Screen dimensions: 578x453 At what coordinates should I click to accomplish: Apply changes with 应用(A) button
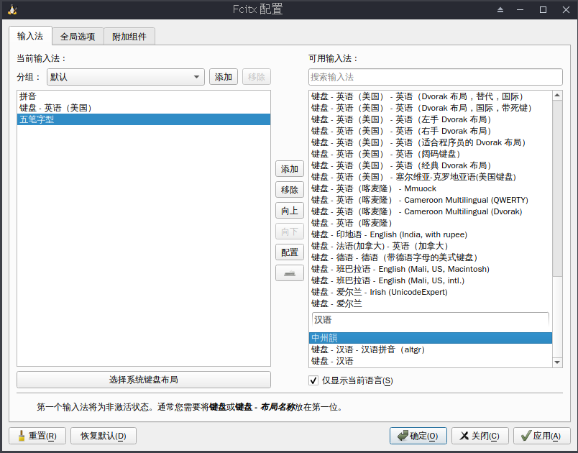tap(541, 436)
